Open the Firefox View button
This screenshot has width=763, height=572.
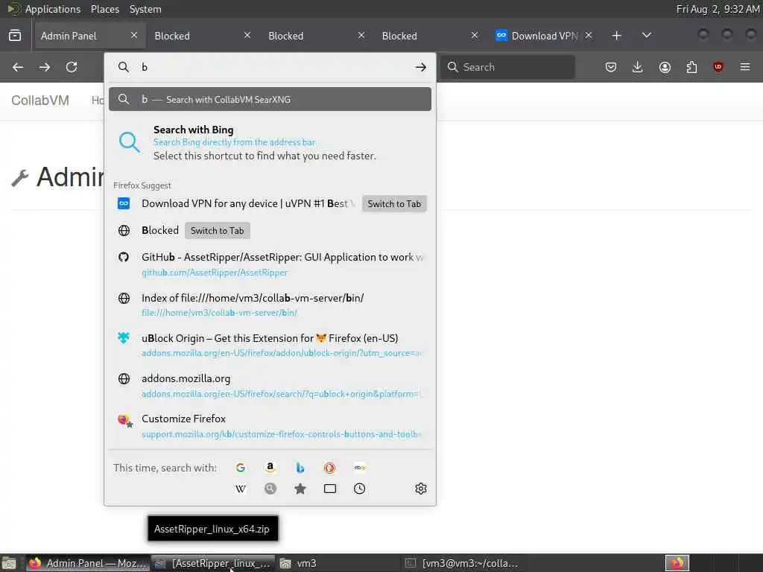(x=15, y=36)
